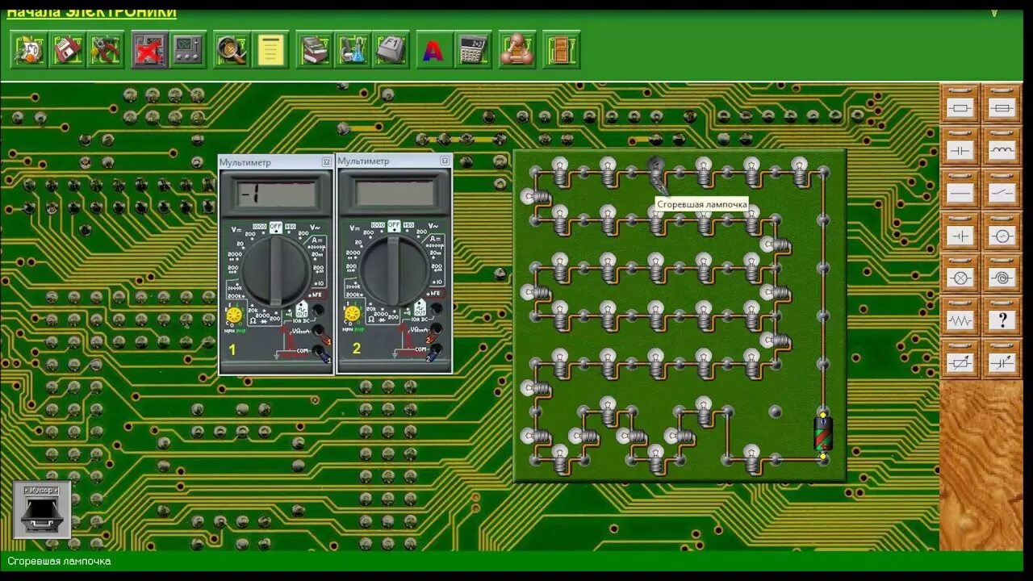Image resolution: width=1033 pixels, height=581 pixels.
Task: Select the inductor coil drawer
Action: [1002, 148]
